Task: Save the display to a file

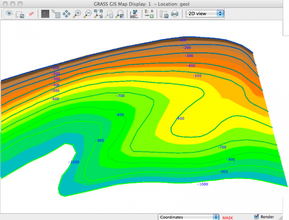Action: point(164,14)
